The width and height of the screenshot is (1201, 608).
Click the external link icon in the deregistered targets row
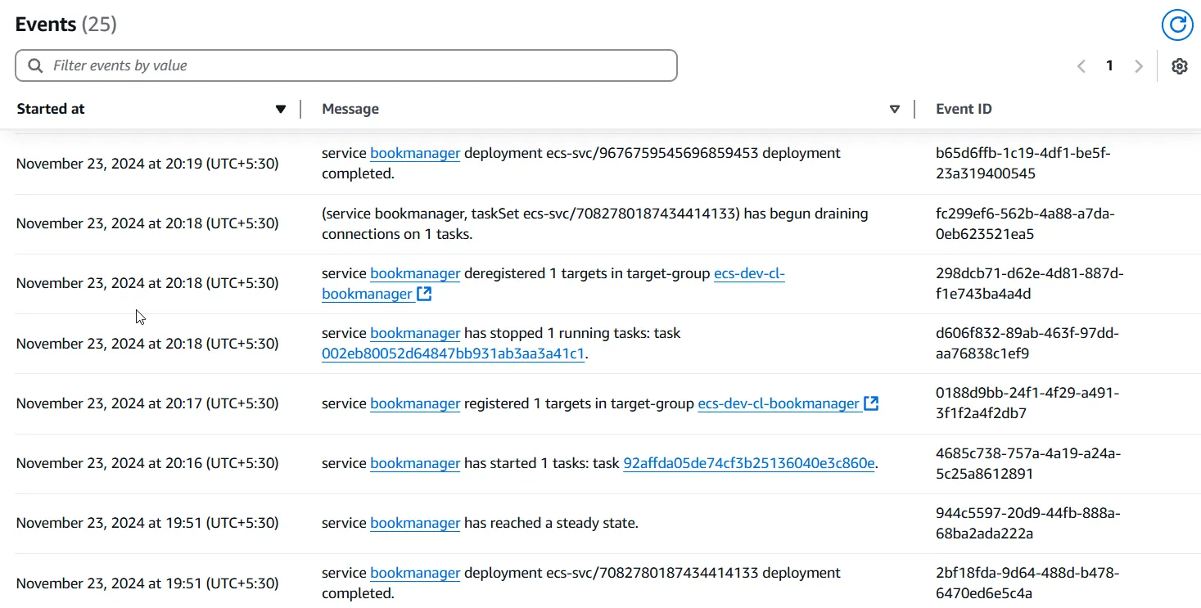click(424, 294)
